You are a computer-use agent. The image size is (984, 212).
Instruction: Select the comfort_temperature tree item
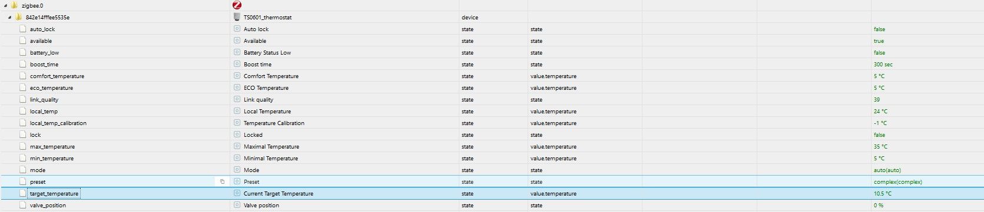point(57,76)
